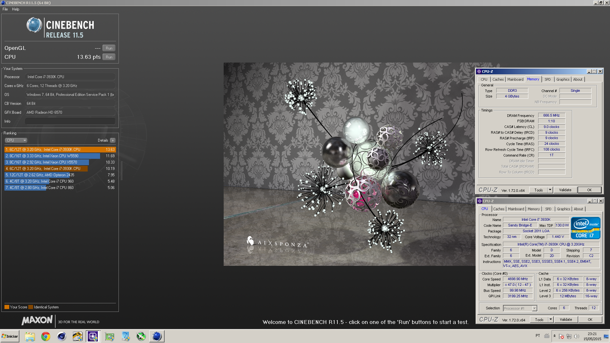This screenshot has width=610, height=343.
Task: Click DRAM Frequency value 666.5 MHz
Action: (x=552, y=116)
